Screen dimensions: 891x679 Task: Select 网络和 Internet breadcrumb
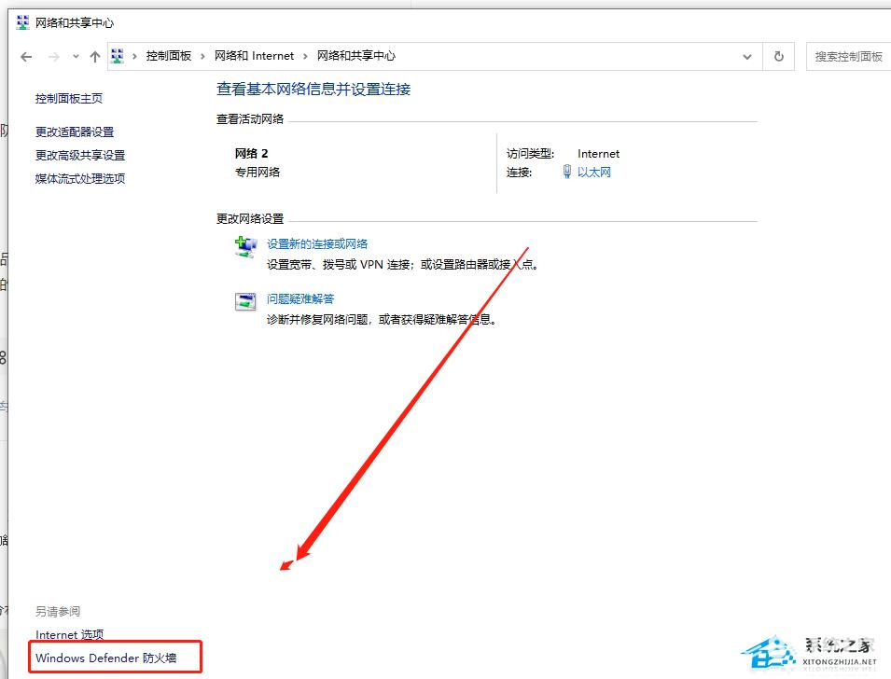click(254, 56)
